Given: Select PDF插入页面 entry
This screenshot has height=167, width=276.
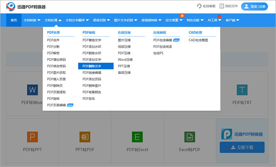Looking at the screenshot, I should (x=56, y=79).
